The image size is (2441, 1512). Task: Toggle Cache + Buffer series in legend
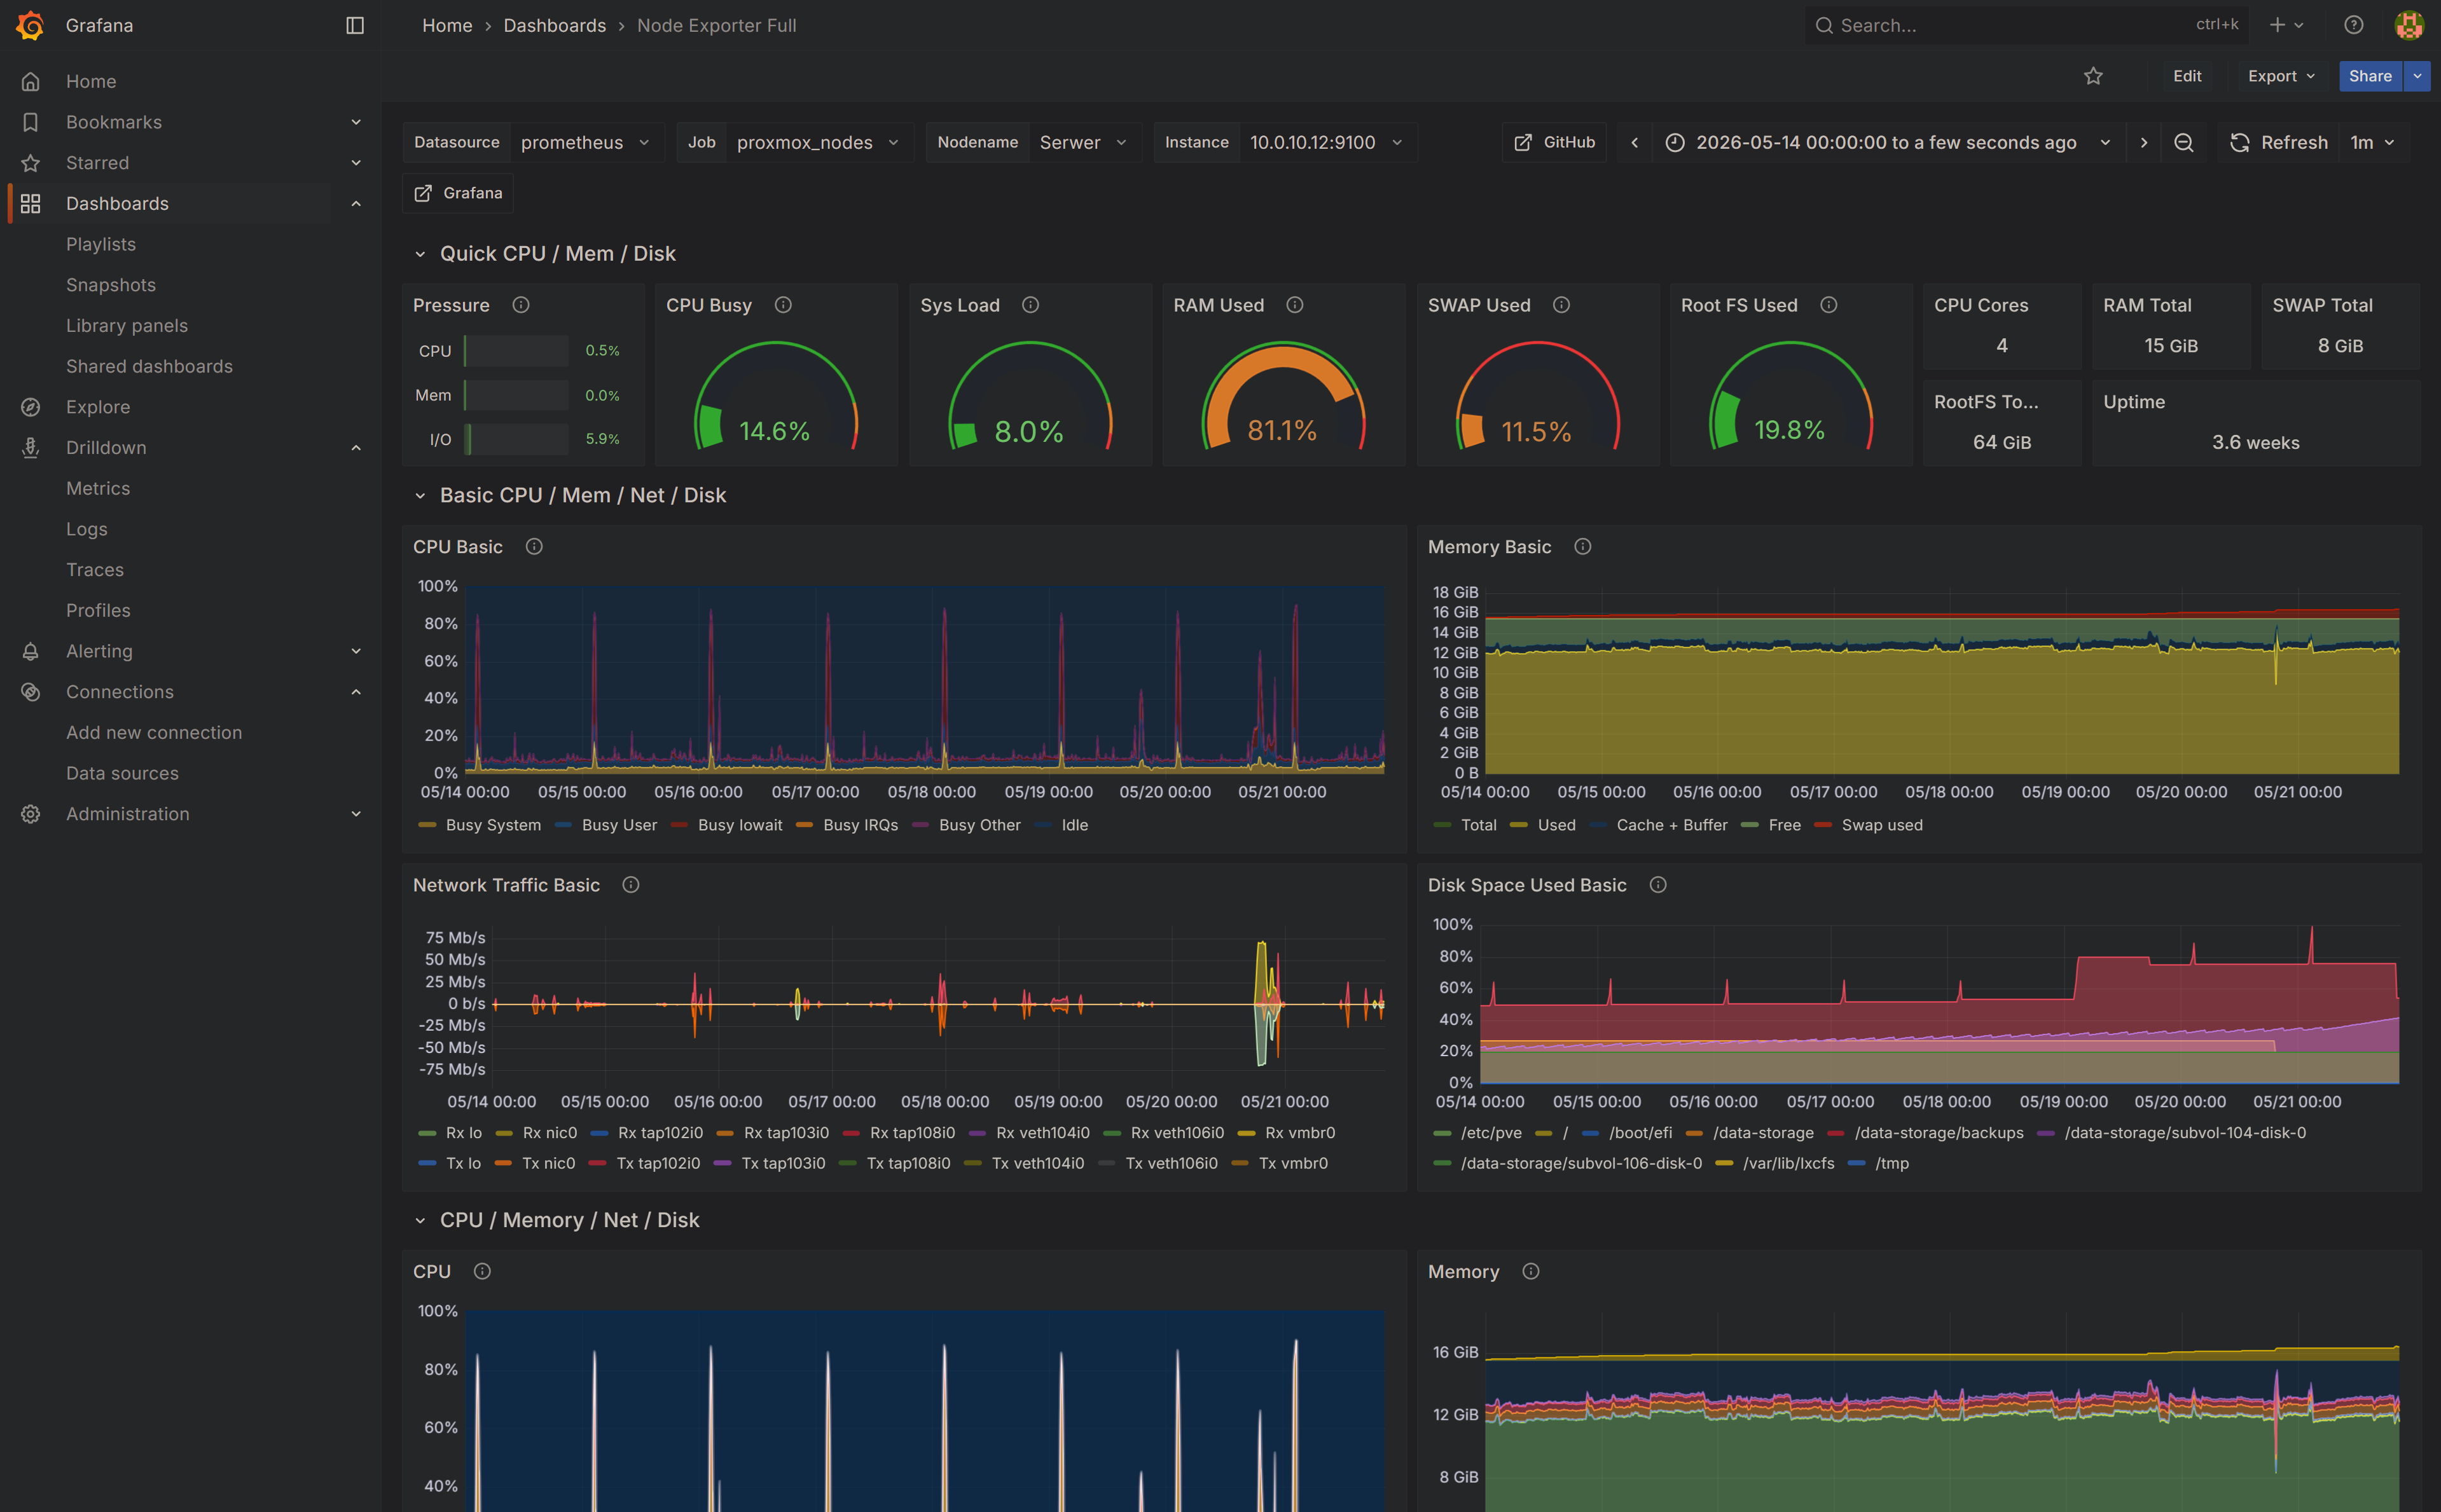[1672, 825]
